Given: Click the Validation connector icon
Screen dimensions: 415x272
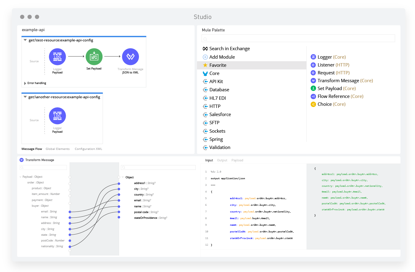Looking at the screenshot, I should click(x=205, y=147).
